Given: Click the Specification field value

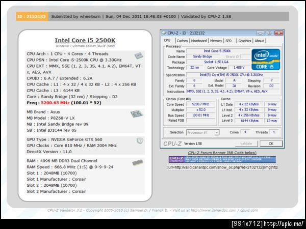Looking at the screenshot, I should pyautogui.click(x=233, y=75).
